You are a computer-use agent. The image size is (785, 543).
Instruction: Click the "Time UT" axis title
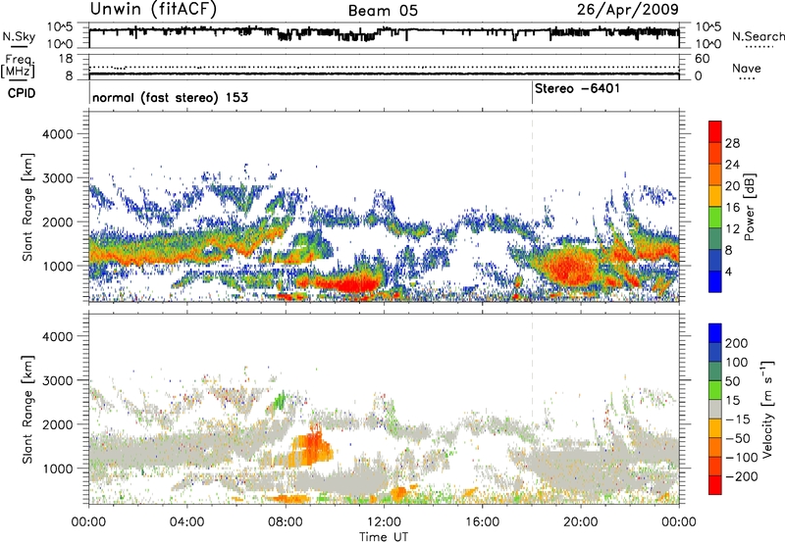(x=384, y=537)
